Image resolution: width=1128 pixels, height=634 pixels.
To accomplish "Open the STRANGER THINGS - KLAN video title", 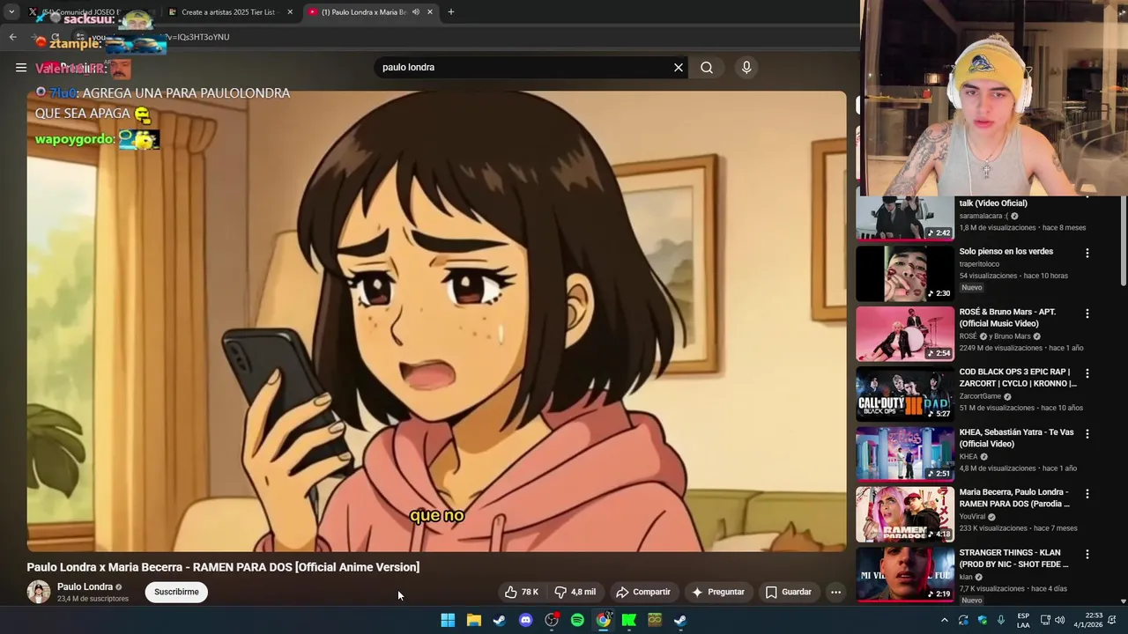I will coord(1013,558).
